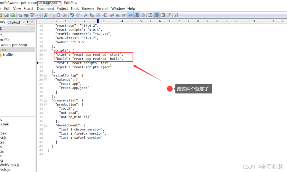
Task: Click the sidebar tab scroll-left arrow
Action: [27, 22]
